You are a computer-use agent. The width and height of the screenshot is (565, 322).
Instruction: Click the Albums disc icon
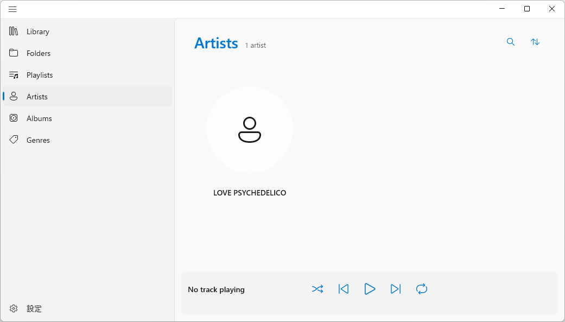14,118
